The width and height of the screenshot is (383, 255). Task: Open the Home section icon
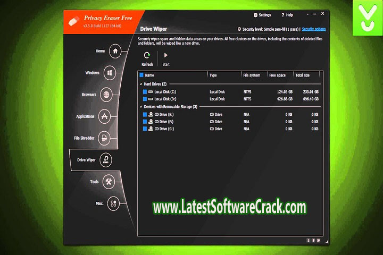(115, 51)
